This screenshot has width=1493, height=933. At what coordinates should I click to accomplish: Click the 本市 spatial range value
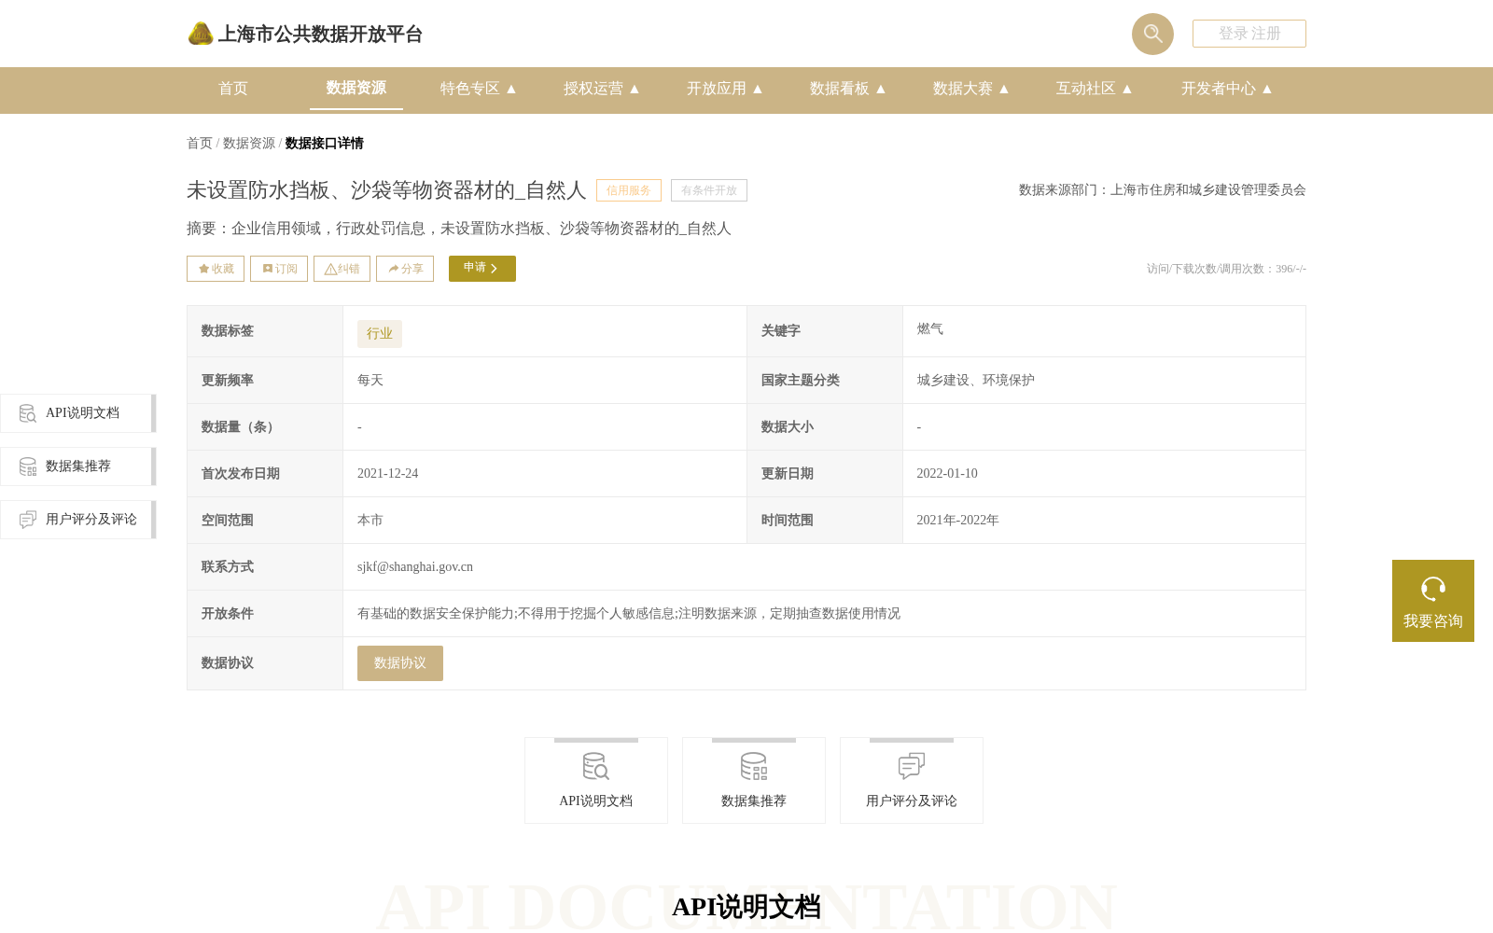click(370, 521)
